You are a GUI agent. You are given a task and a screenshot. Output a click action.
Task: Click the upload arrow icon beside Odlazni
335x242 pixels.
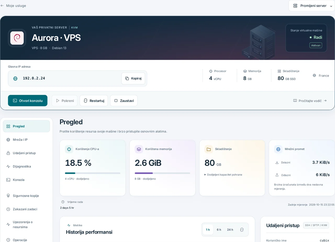coord(277,175)
